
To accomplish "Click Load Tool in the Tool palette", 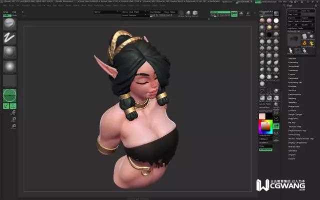I will (294, 11).
